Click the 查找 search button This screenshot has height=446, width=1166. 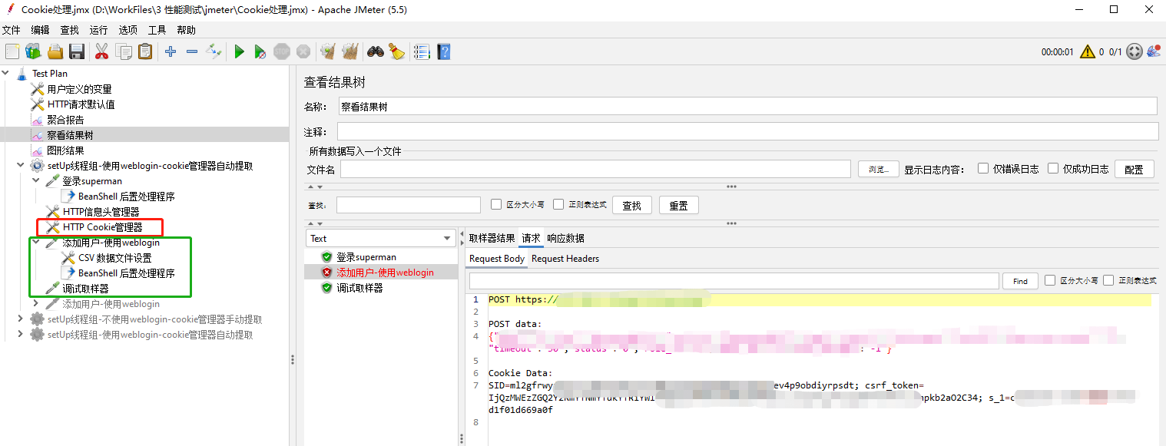point(632,205)
